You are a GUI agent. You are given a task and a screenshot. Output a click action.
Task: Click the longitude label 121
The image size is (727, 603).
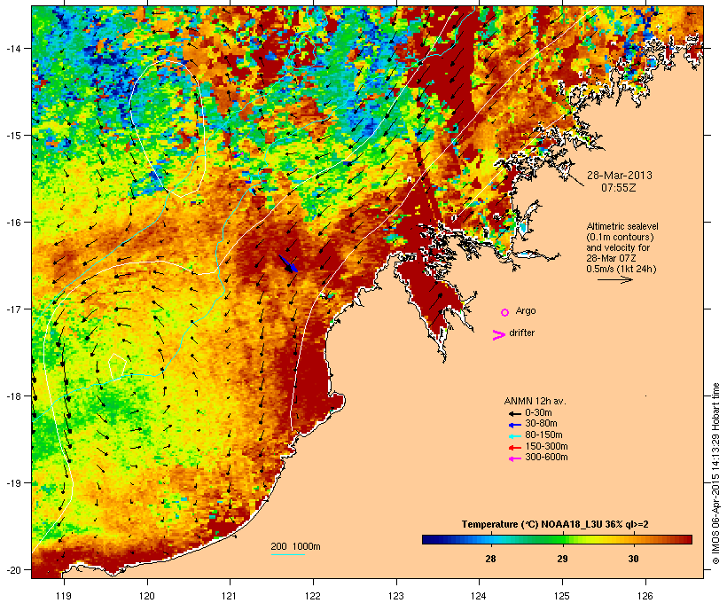(230, 595)
